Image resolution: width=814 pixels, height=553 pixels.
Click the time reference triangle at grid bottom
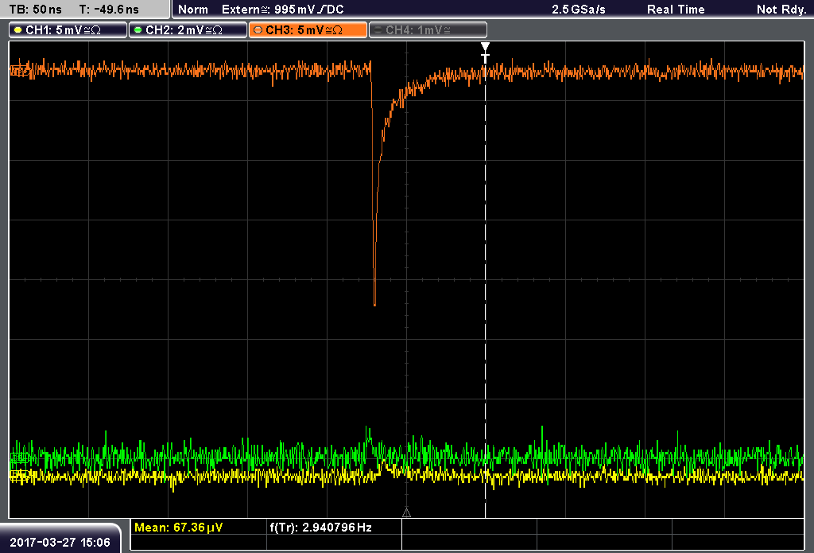click(x=406, y=513)
